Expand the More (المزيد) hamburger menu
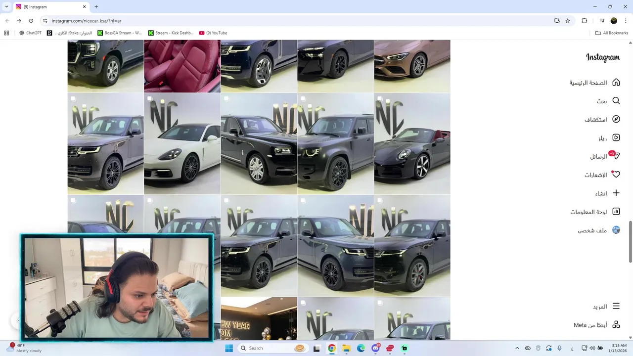Viewport: 633px width, 356px height. click(x=616, y=307)
